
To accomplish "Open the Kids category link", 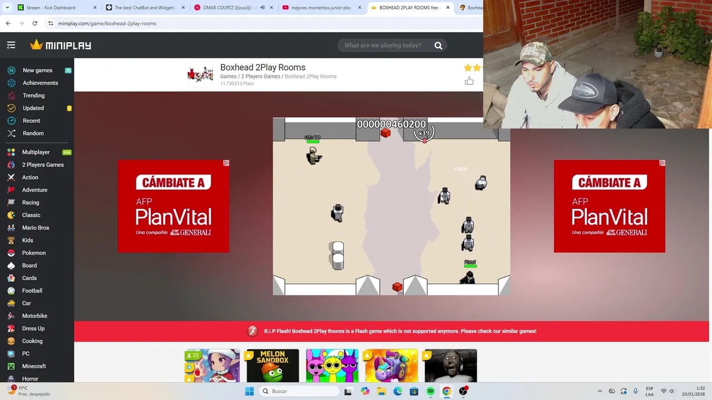I will click(27, 241).
